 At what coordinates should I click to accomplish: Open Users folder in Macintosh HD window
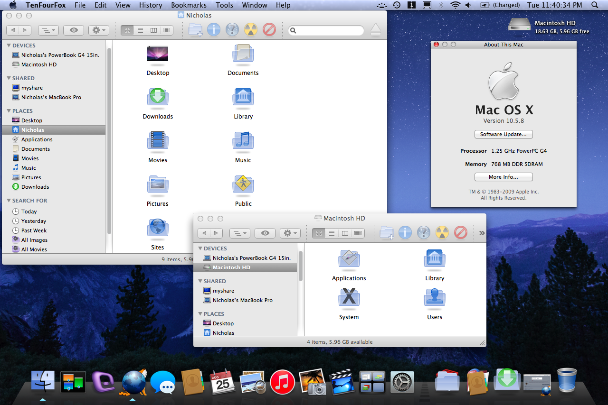(435, 298)
